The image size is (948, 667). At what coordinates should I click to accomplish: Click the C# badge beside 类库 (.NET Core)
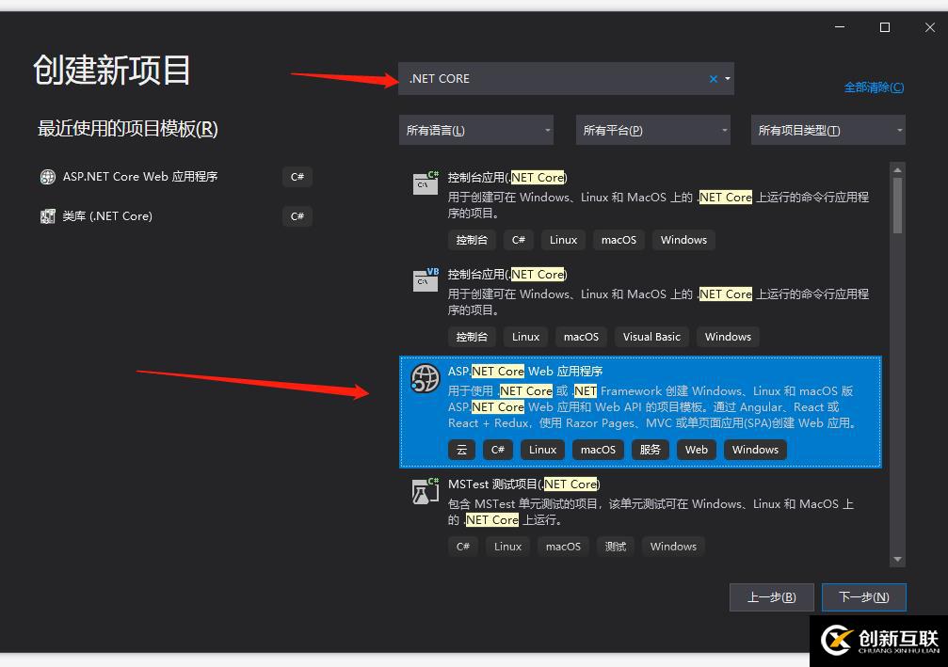point(297,215)
